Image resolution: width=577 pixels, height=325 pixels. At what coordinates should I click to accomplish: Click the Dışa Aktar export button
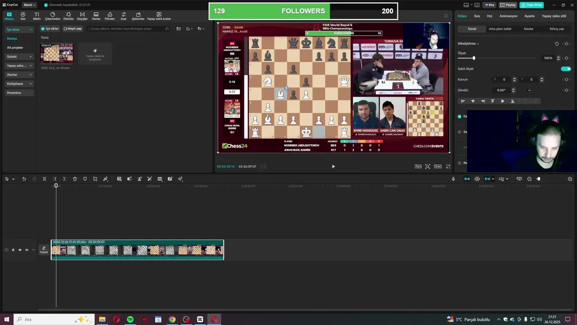point(531,5)
